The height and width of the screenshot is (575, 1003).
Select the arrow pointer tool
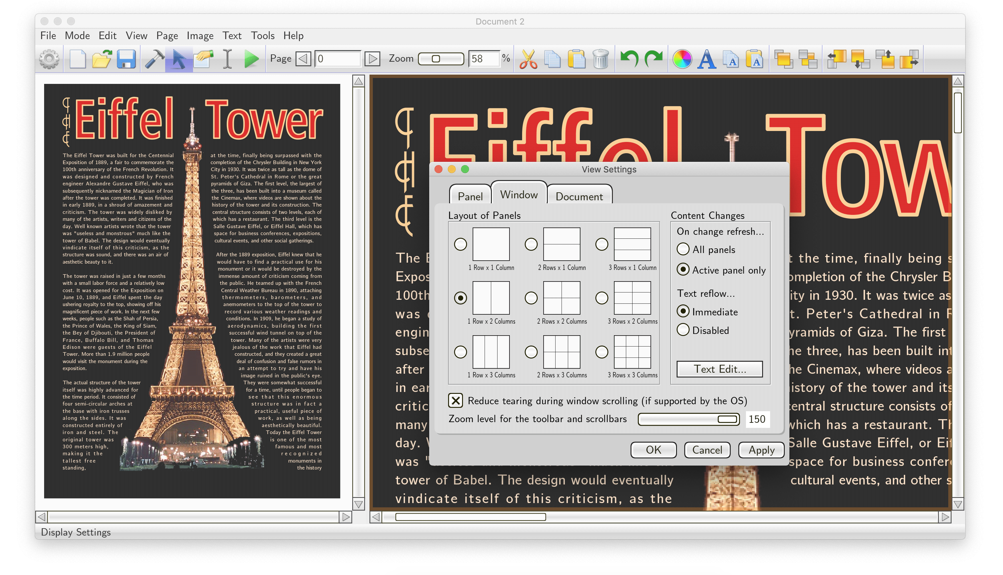point(179,59)
